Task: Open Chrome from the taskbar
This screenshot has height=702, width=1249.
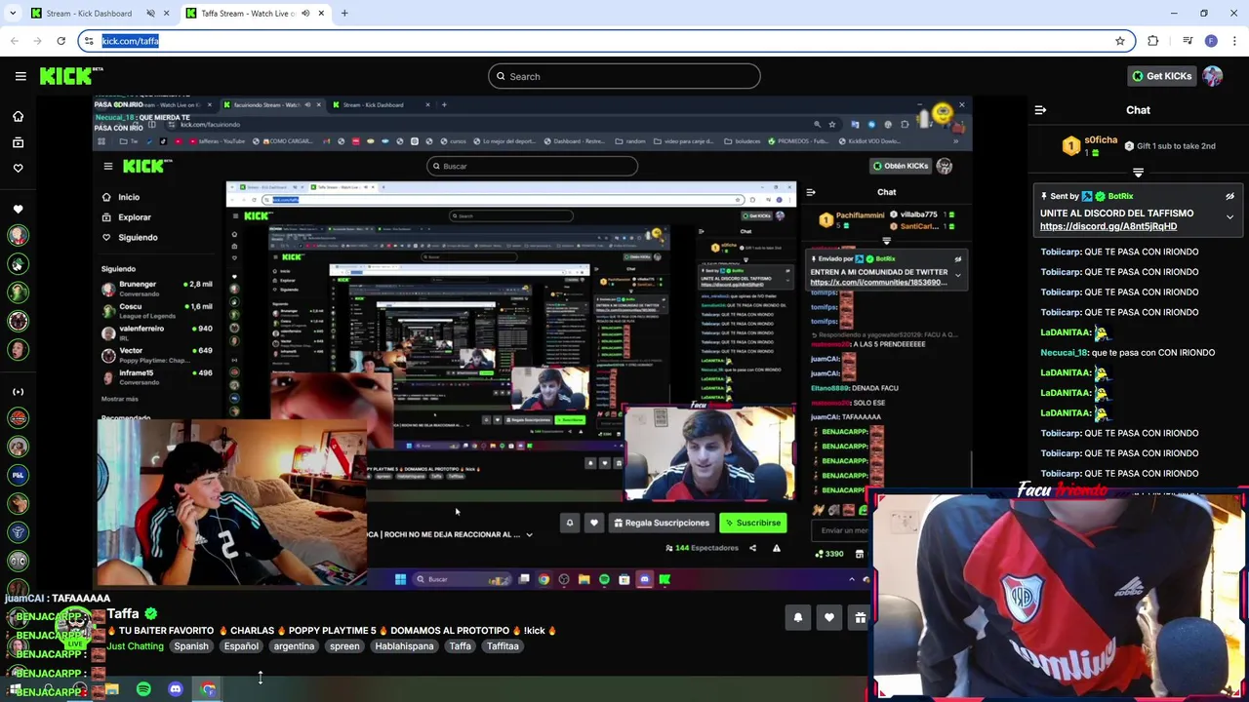Action: tap(208, 689)
